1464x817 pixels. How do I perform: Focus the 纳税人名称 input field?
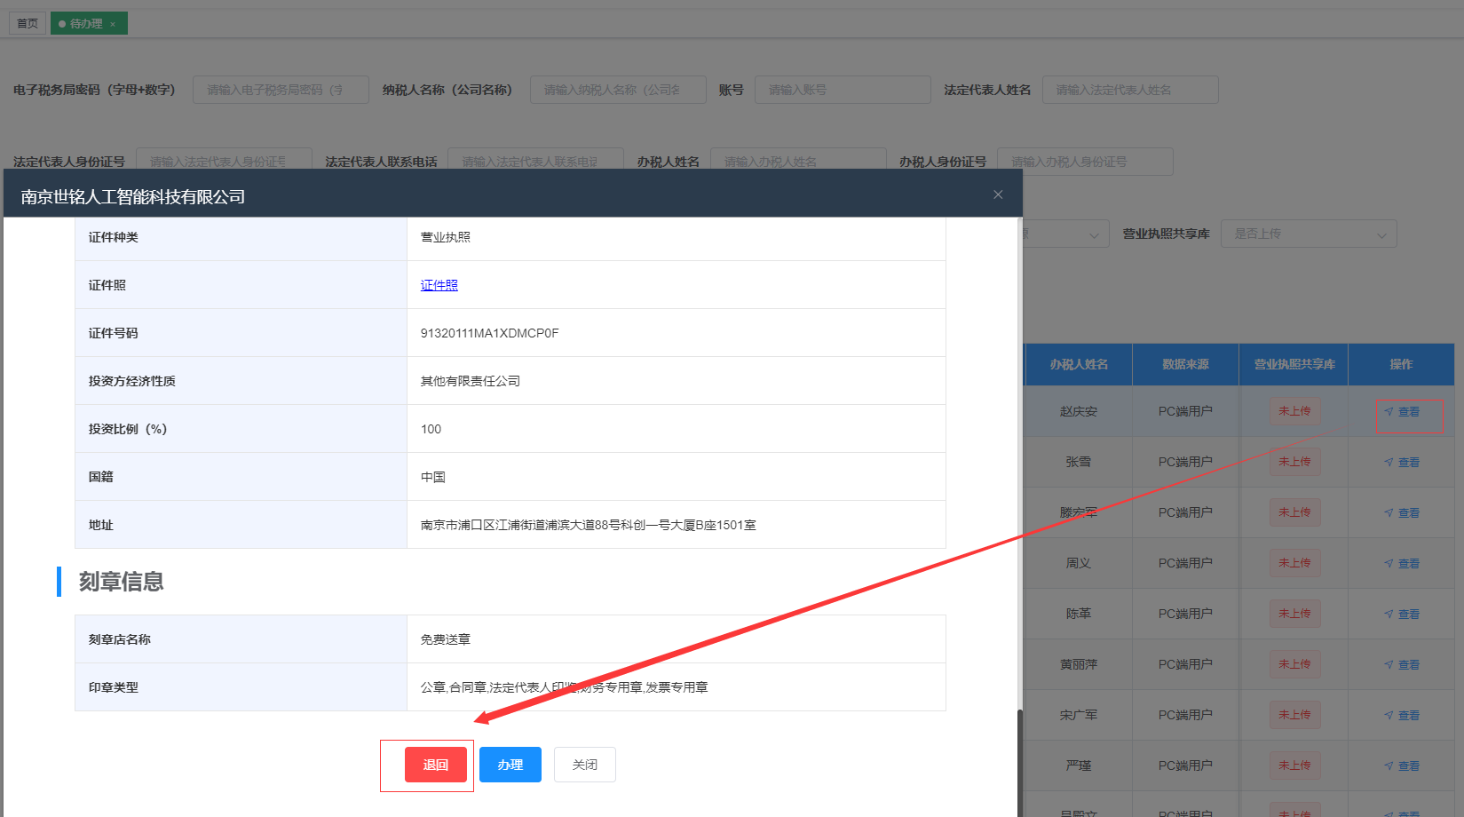point(618,90)
